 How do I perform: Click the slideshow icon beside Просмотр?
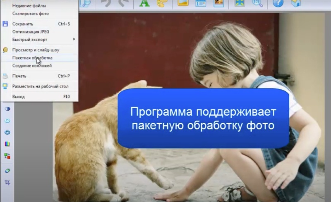[x=5, y=50]
